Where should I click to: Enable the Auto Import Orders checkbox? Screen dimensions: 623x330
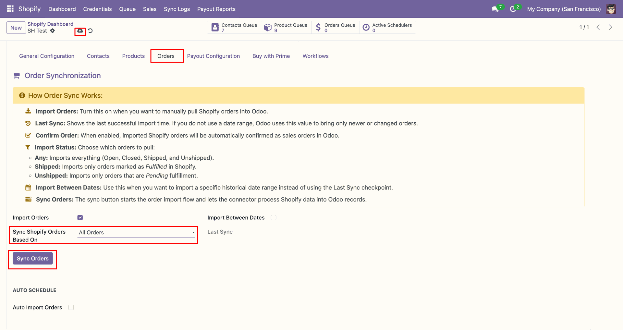[x=71, y=307]
